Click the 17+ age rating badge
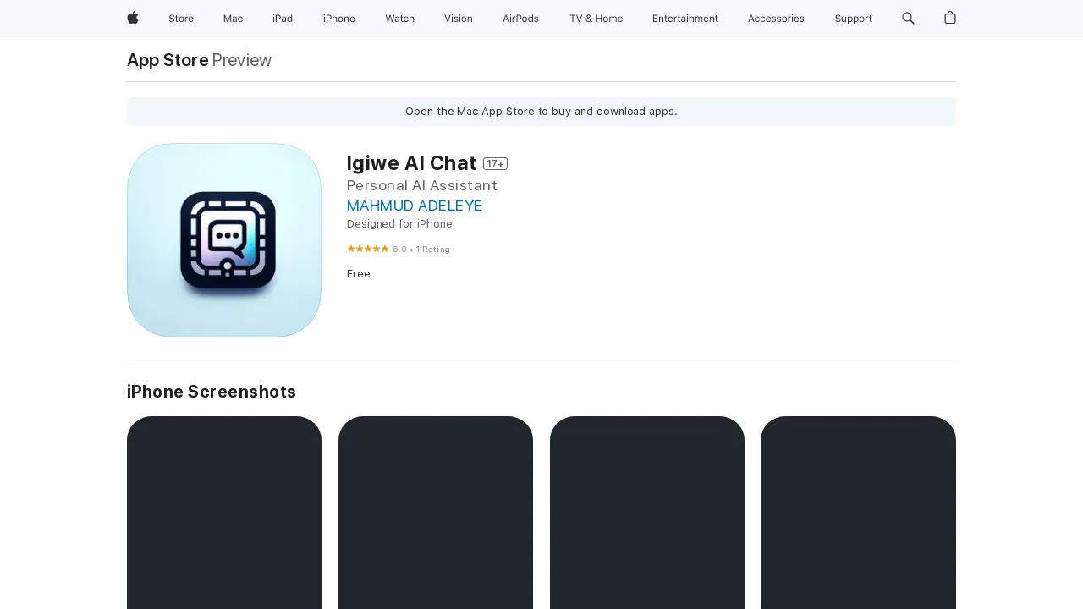1083x609 pixels. click(x=495, y=163)
